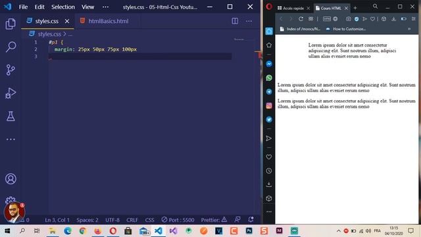Open the Accounts menu in VS Code
421x237 pixels.
11,179
